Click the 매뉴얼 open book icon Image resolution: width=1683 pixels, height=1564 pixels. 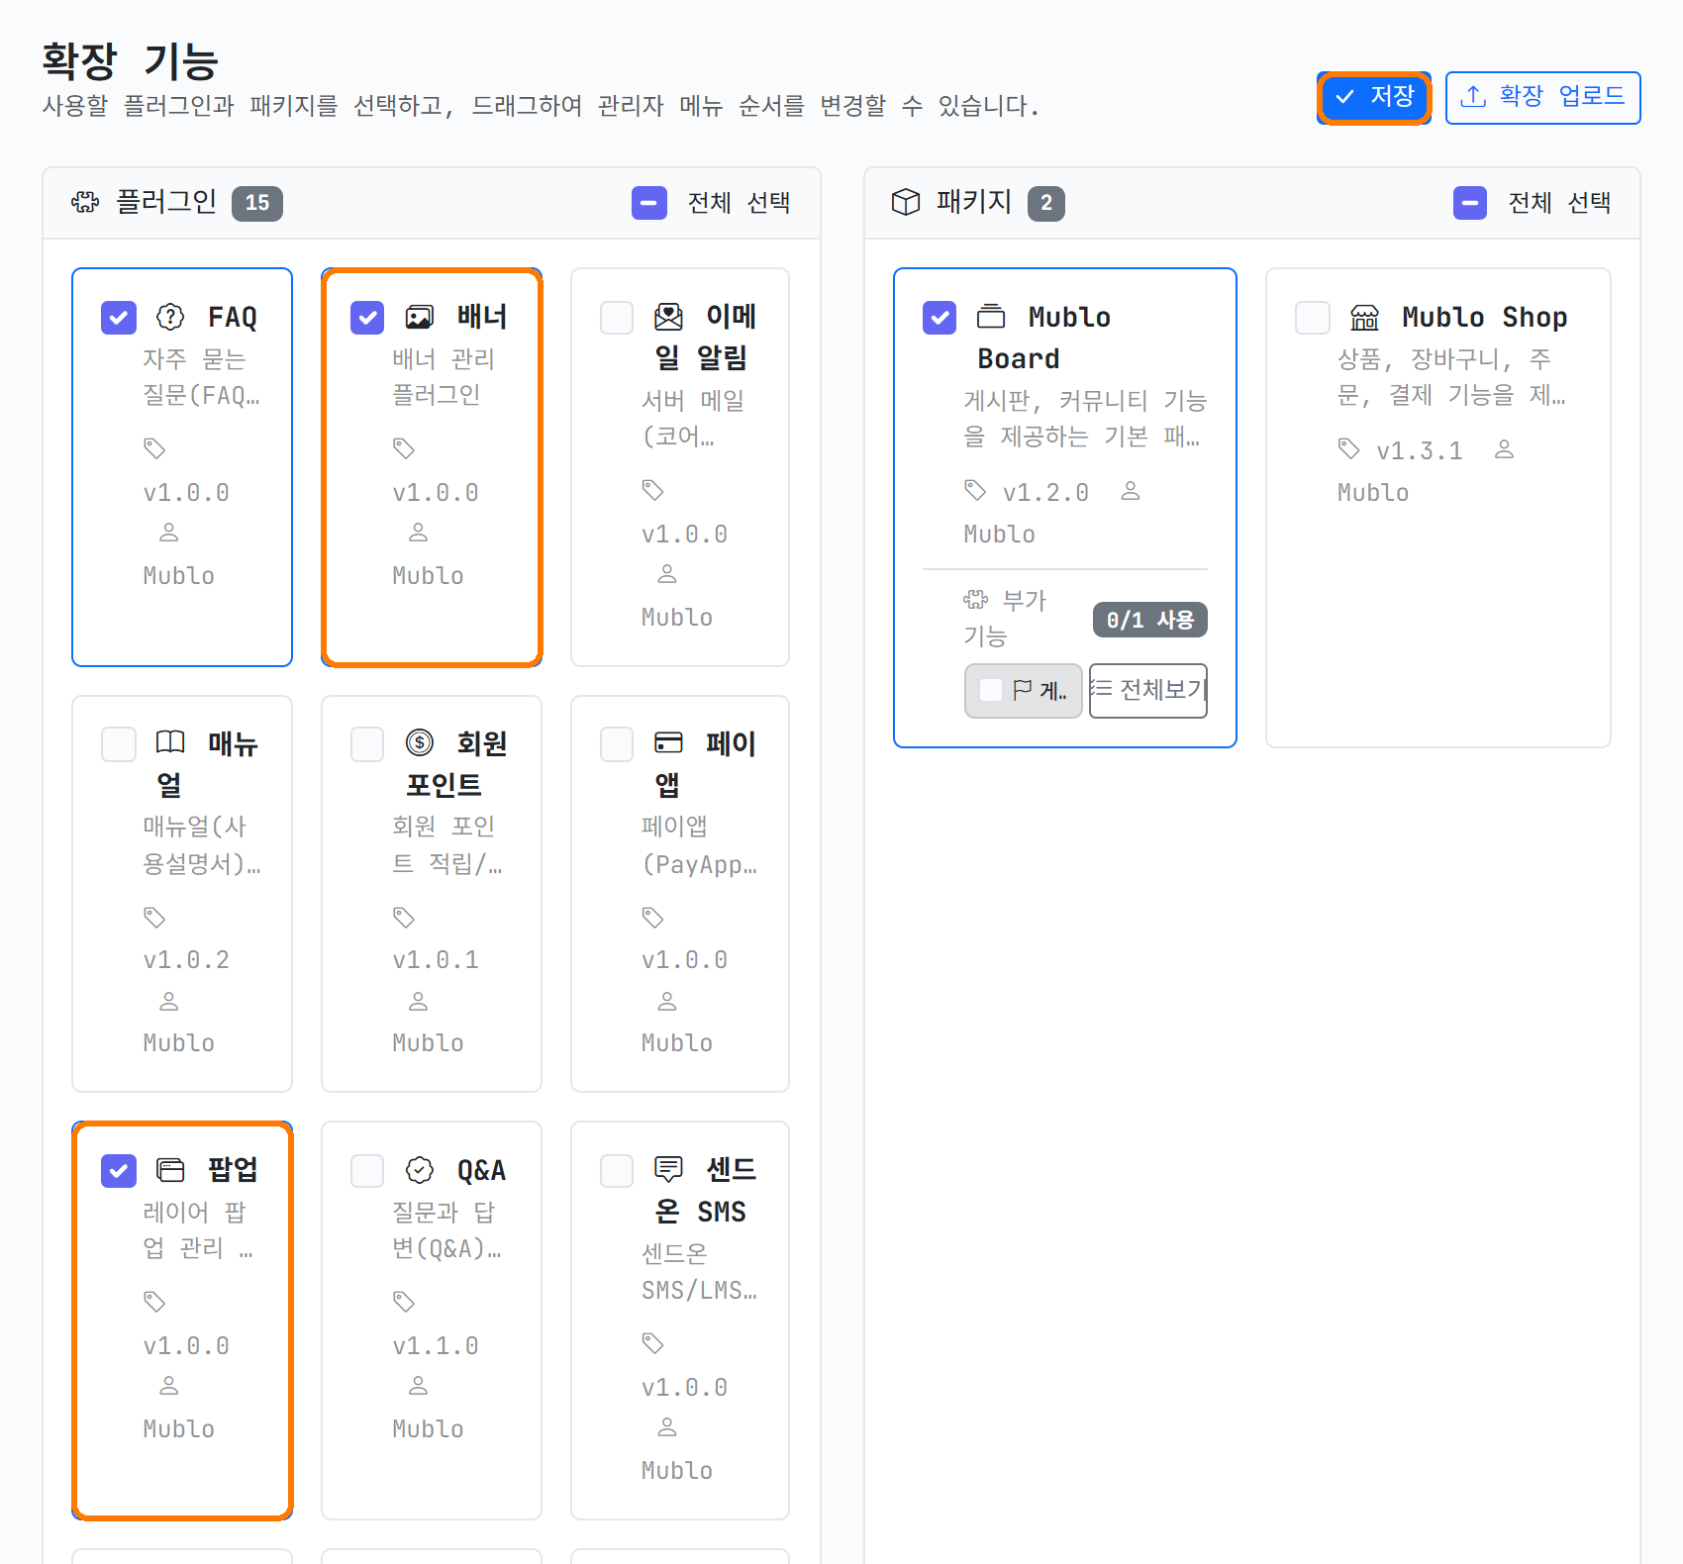[x=170, y=742]
